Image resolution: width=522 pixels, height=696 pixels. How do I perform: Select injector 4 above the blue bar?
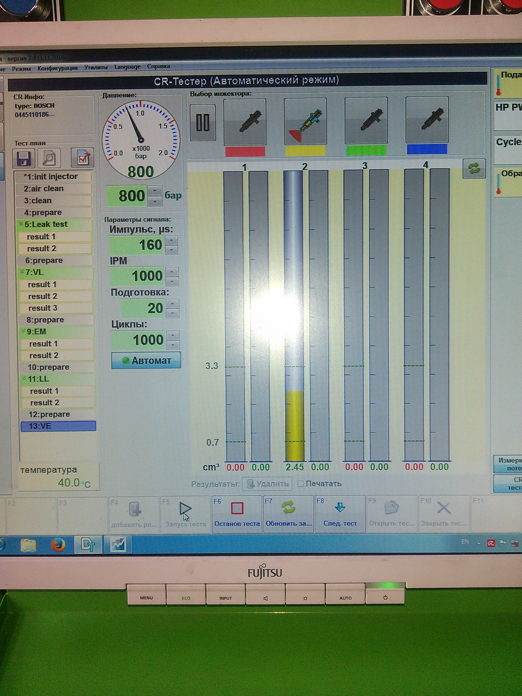(427, 120)
